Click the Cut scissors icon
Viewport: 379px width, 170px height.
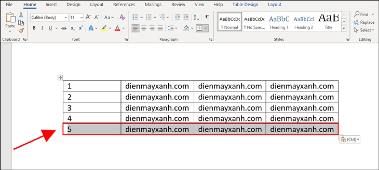click(x=21, y=15)
